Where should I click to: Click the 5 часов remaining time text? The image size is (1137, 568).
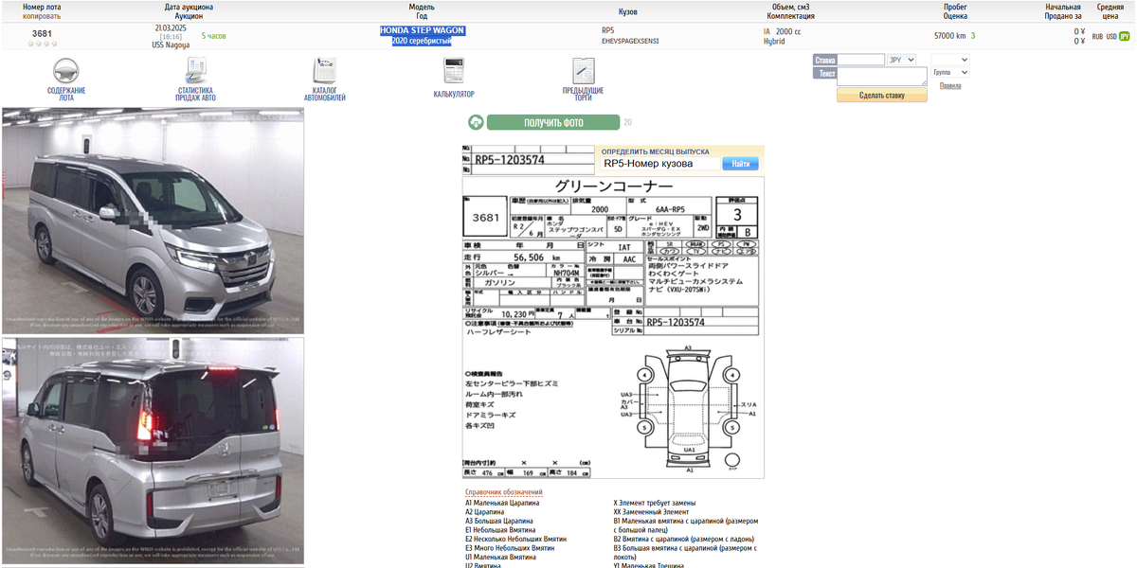coord(214,36)
